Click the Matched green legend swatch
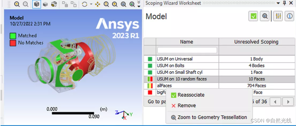This screenshot has height=126, width=296. [x=13, y=36]
